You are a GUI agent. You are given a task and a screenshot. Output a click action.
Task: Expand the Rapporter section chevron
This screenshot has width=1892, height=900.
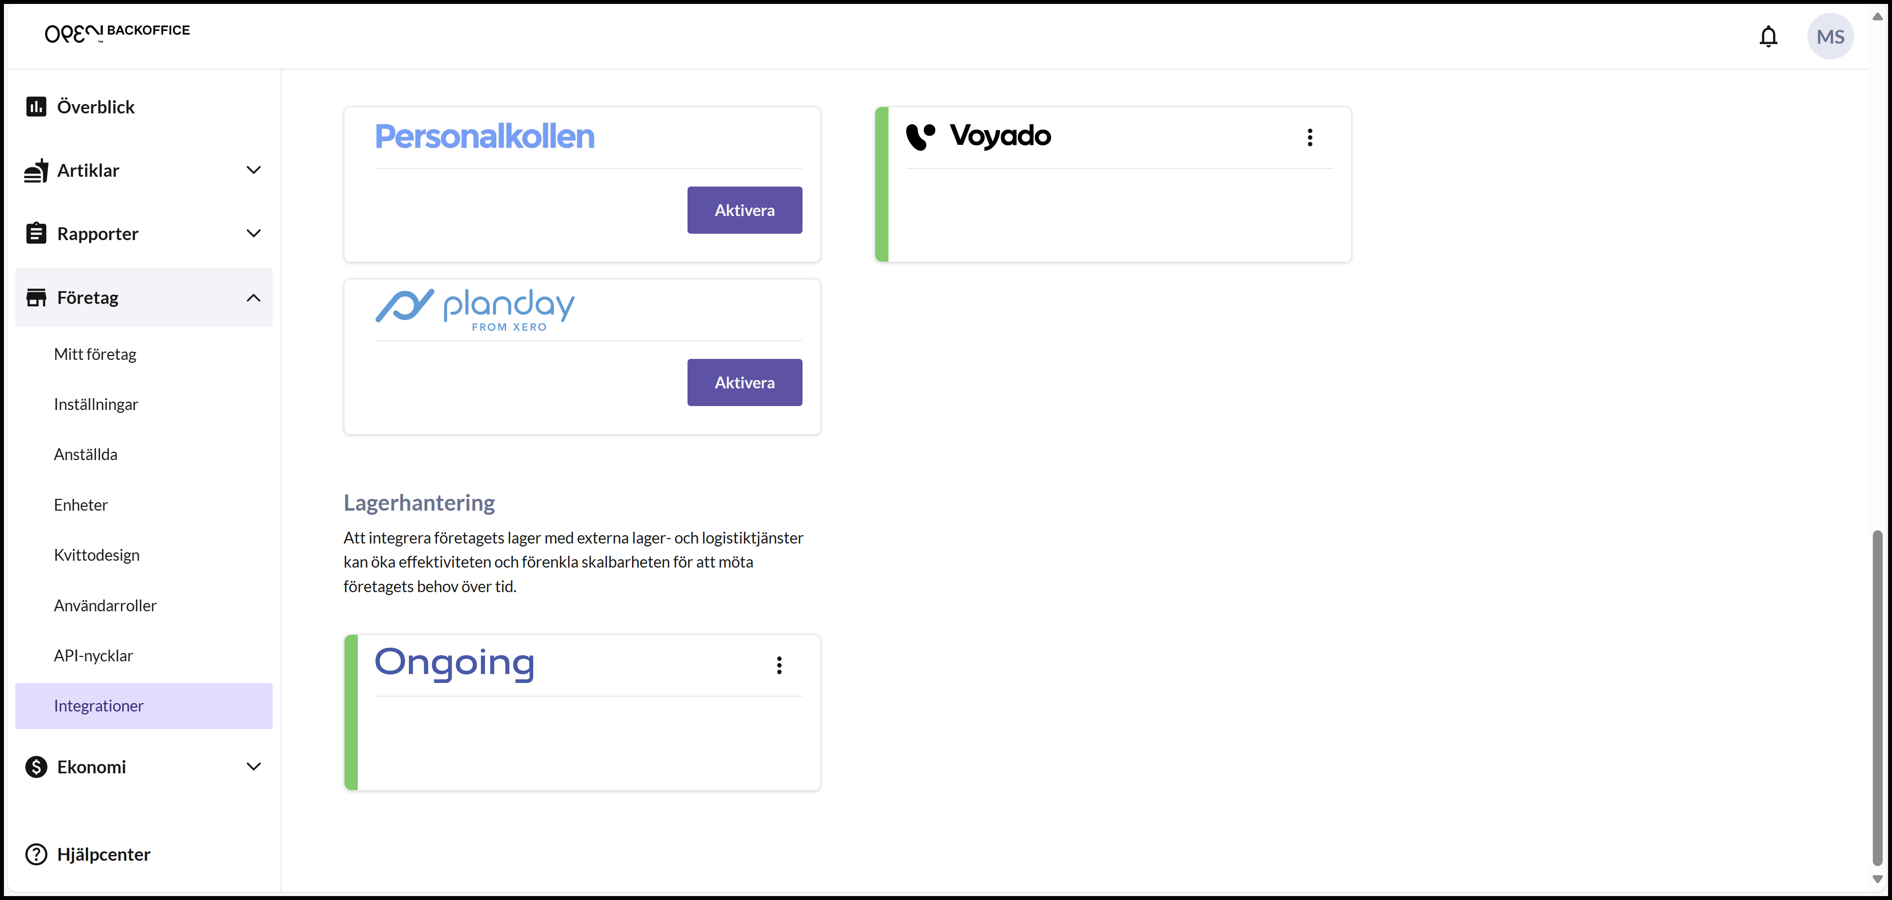click(254, 233)
